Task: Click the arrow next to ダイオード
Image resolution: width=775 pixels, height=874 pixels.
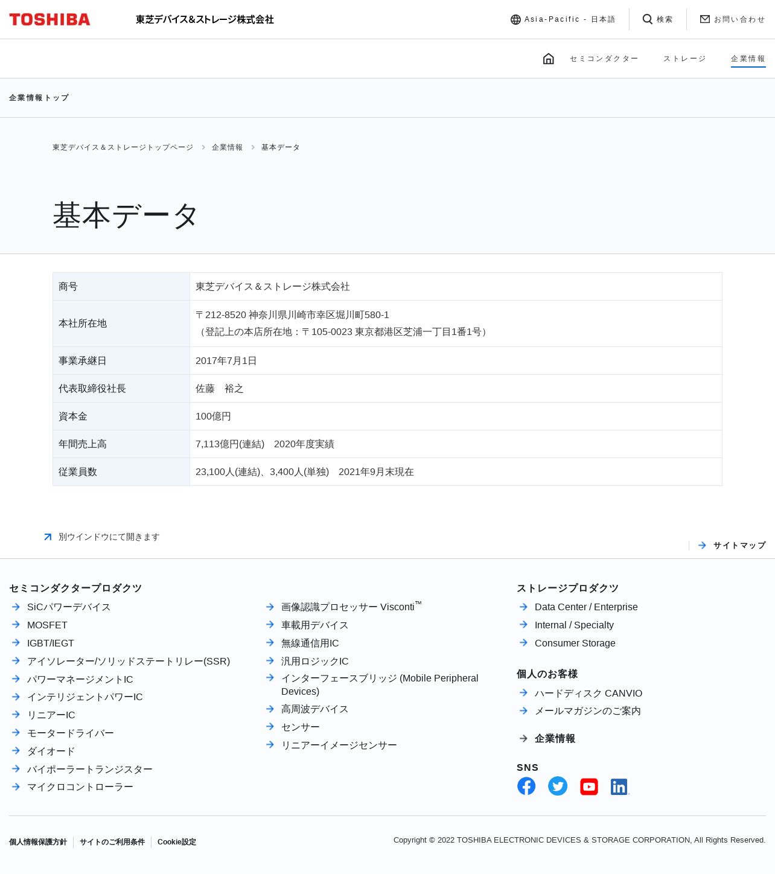Action: [x=16, y=751]
